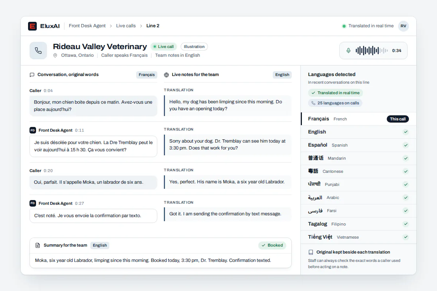437x291 pixels.
Task: Click the Français tag on Conversation header
Action: (x=147, y=75)
